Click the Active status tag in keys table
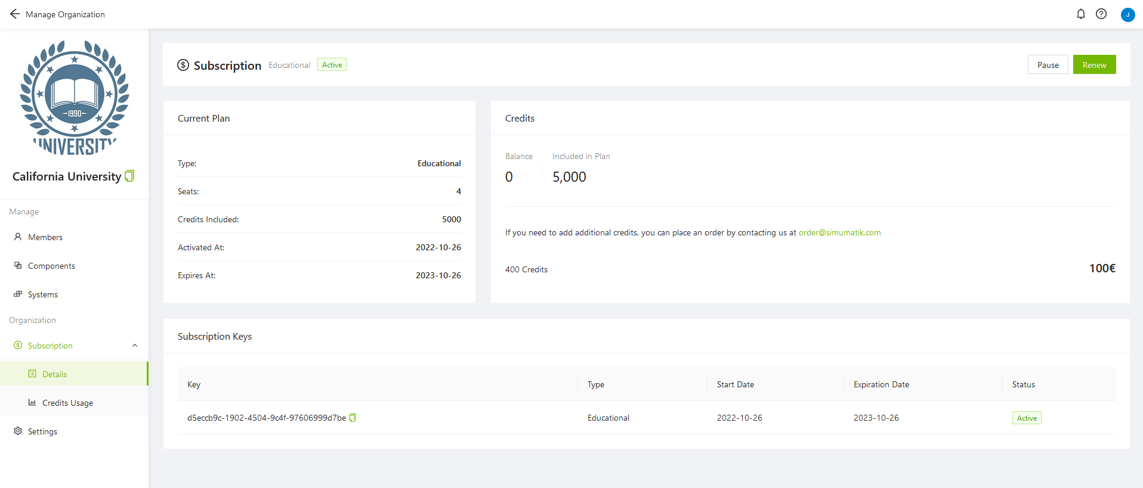The width and height of the screenshot is (1143, 488). point(1026,418)
